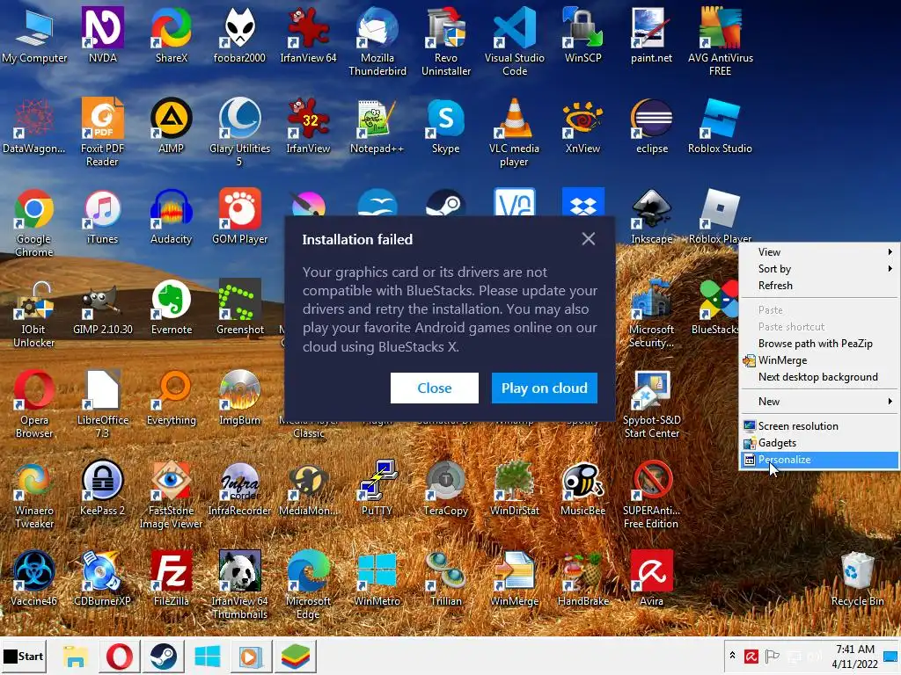Screen dimensions: 901x675
Task: Select the iTunes desktop icon
Action: click(102, 216)
